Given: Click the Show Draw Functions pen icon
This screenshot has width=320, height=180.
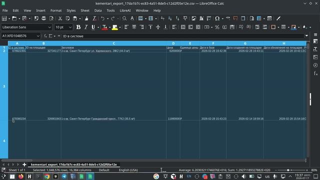Looking at the screenshot, I should tap(278, 18).
